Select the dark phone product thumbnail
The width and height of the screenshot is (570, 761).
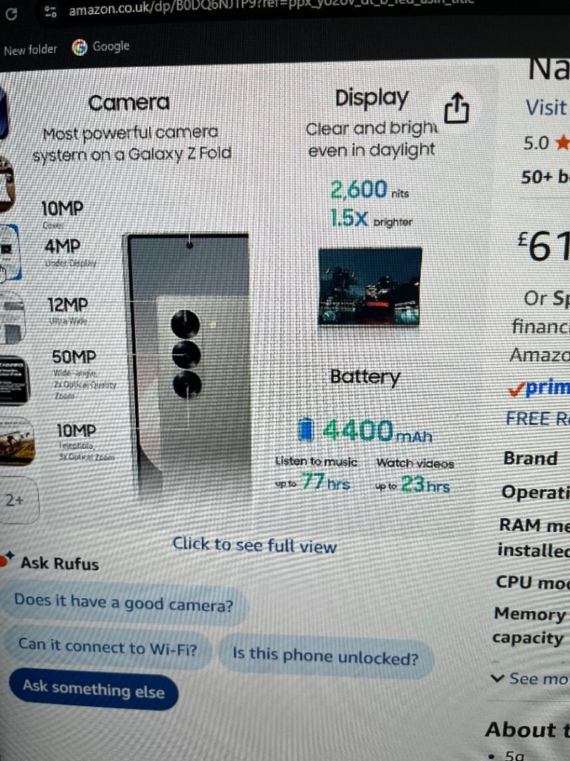pos(13,381)
